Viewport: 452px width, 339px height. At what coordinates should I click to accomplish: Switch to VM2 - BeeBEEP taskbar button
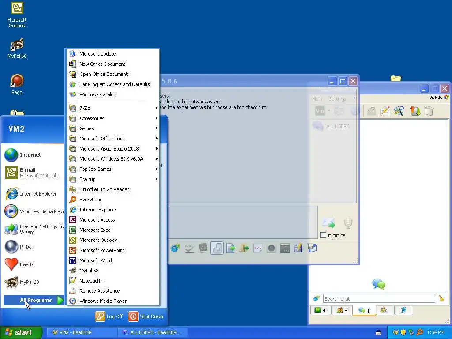[x=82, y=332]
